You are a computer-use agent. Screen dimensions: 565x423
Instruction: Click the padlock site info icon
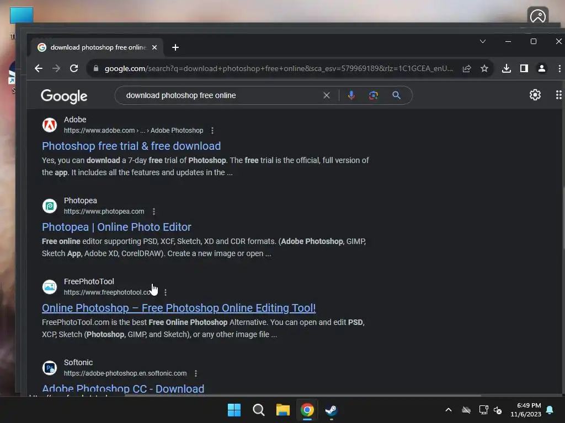pyautogui.click(x=96, y=68)
